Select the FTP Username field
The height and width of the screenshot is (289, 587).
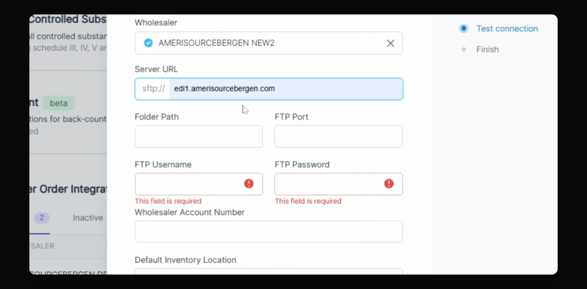[x=199, y=184]
